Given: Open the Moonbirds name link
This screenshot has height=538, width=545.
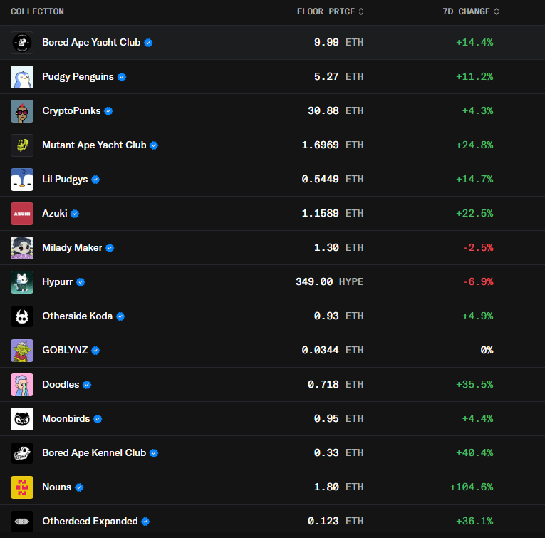Looking at the screenshot, I should coord(66,419).
